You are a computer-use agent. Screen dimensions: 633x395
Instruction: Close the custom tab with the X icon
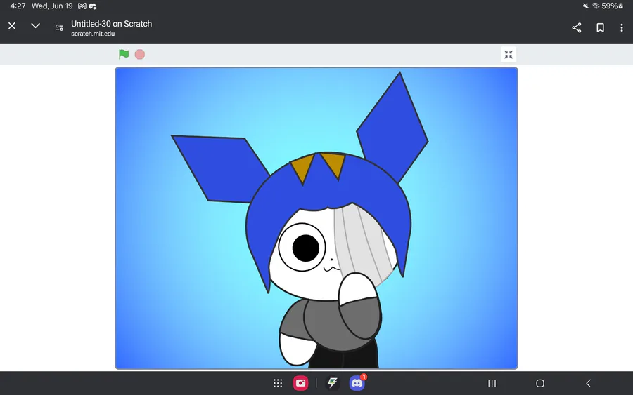pyautogui.click(x=12, y=26)
